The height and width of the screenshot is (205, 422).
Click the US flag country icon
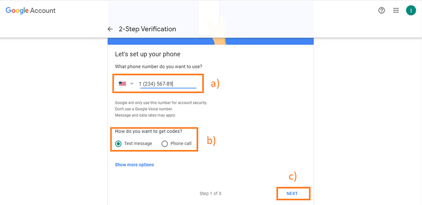click(122, 84)
